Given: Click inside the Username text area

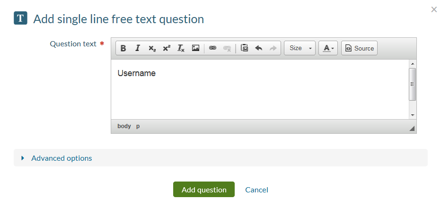Looking at the screenshot, I should point(260,89).
